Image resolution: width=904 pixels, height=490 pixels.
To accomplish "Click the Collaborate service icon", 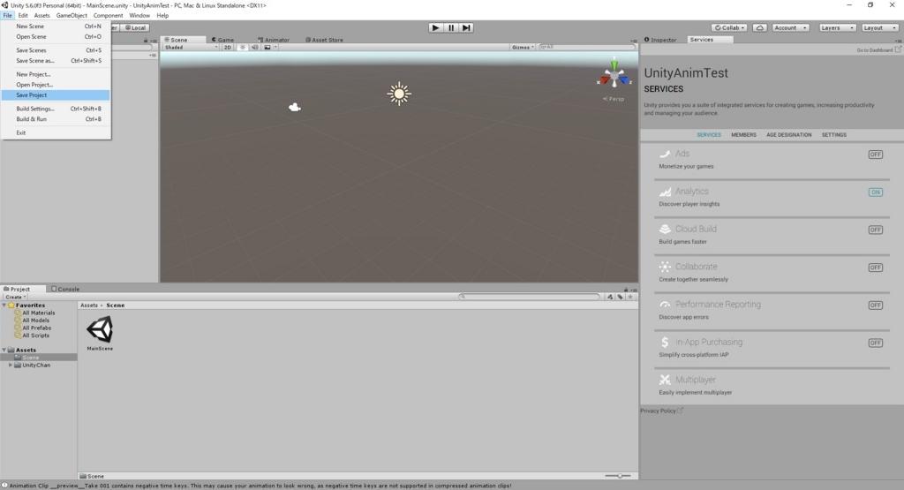I will (665, 267).
